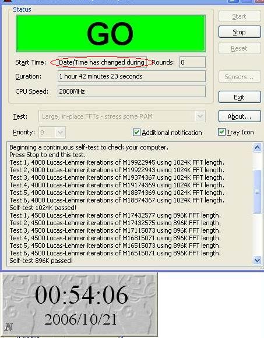Click the Sensors button

click(240, 77)
